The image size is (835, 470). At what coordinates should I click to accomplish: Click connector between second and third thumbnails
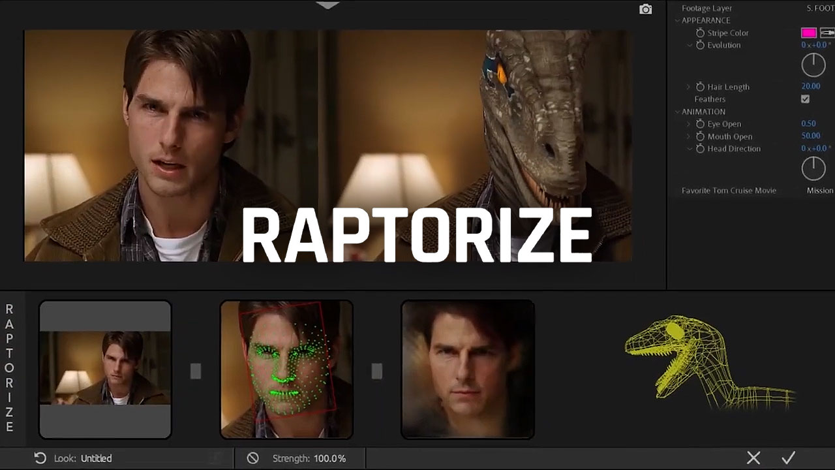[x=377, y=371]
